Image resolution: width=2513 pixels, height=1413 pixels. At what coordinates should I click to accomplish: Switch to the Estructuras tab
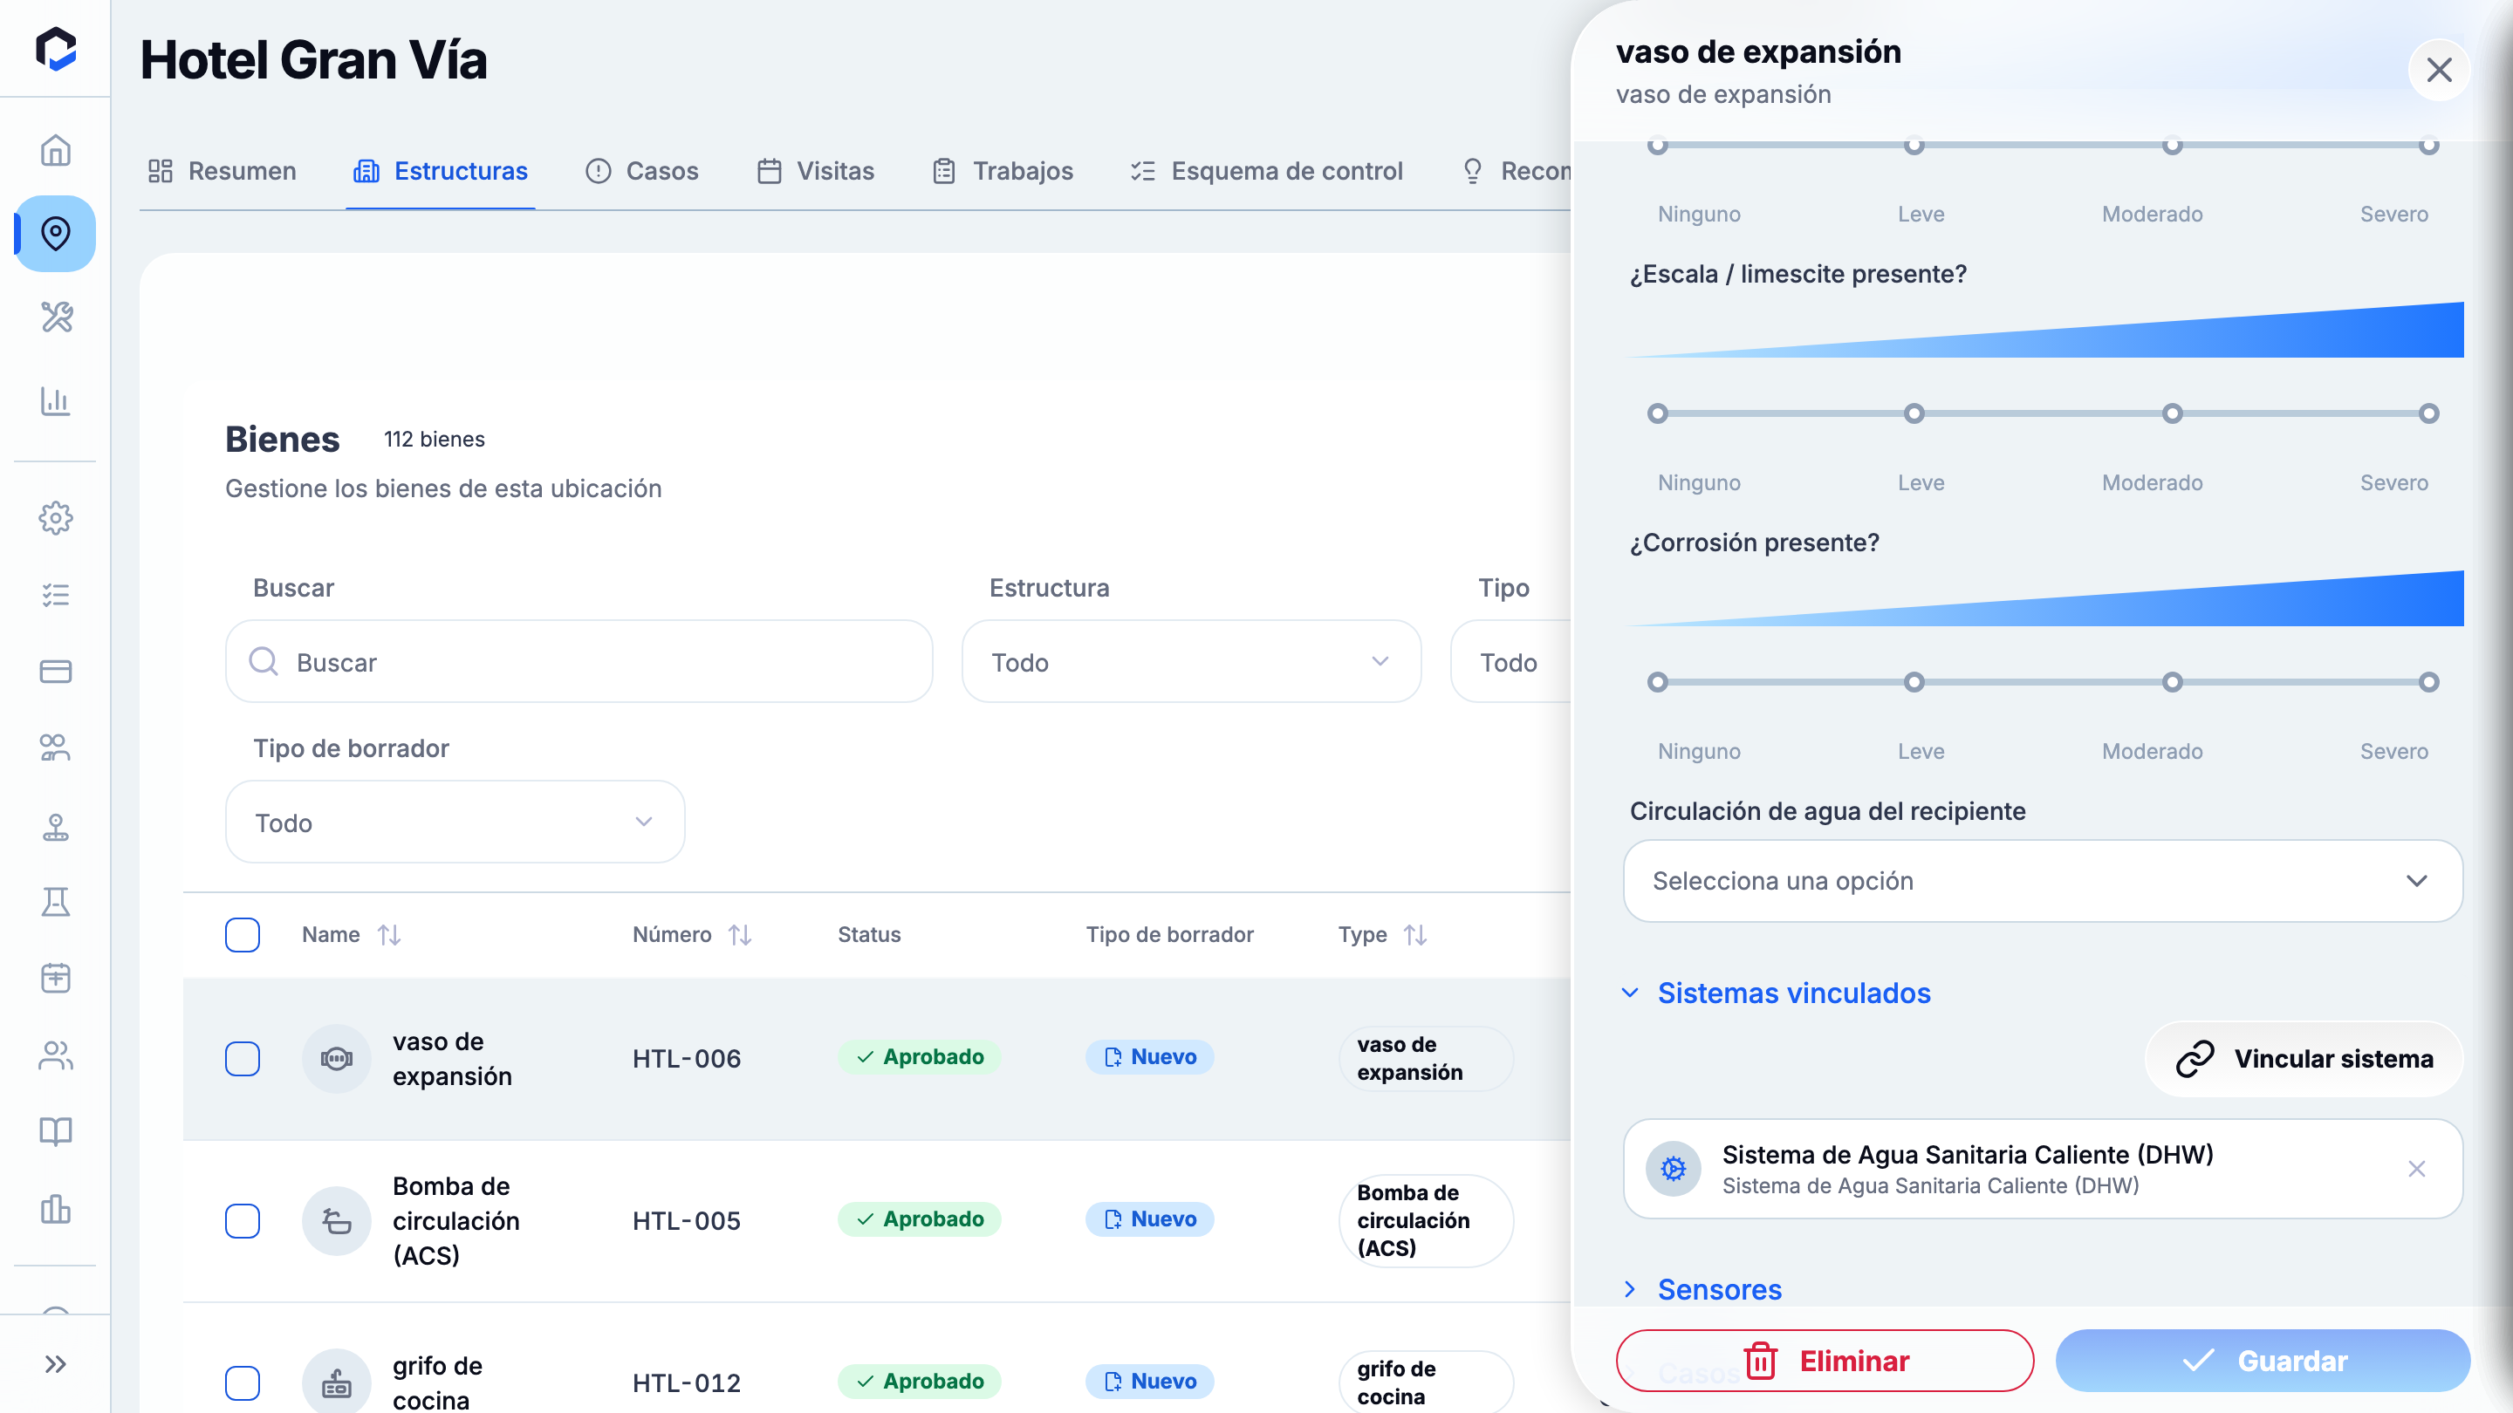coord(440,171)
